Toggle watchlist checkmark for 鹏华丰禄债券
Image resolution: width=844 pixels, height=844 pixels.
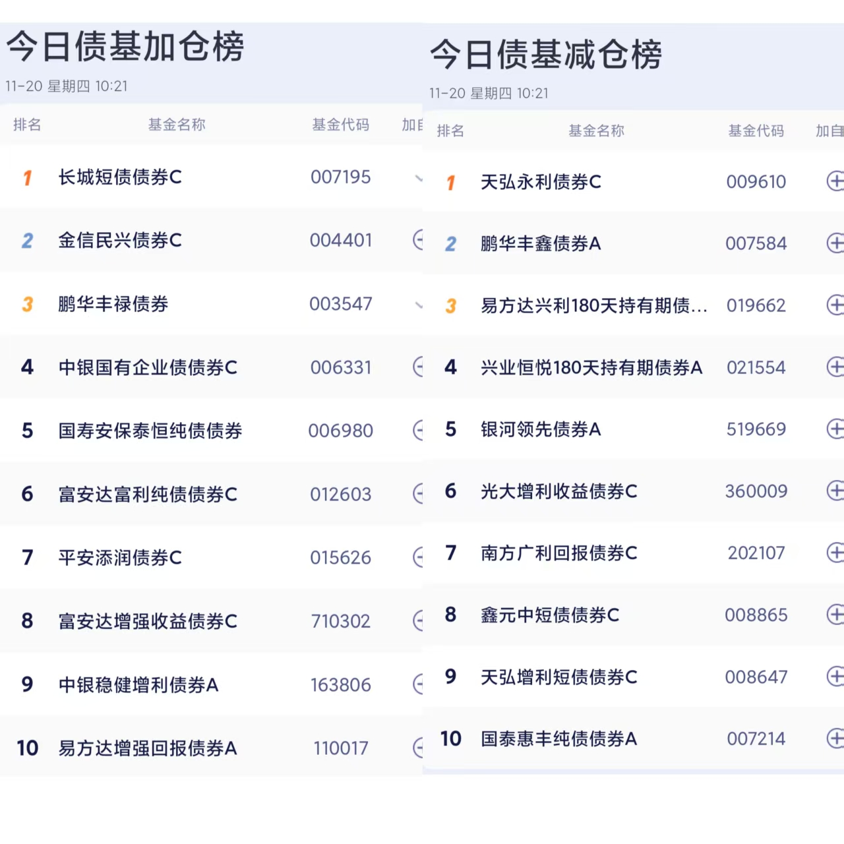tap(418, 305)
